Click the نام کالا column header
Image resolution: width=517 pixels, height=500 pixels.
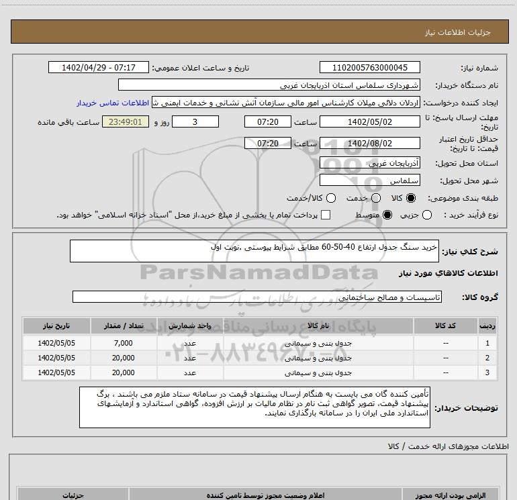click(x=318, y=326)
